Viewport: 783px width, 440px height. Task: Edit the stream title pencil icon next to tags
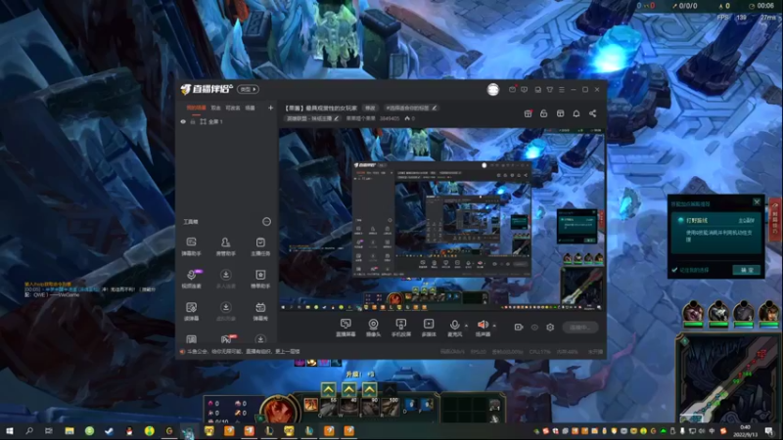pyautogui.click(x=435, y=108)
